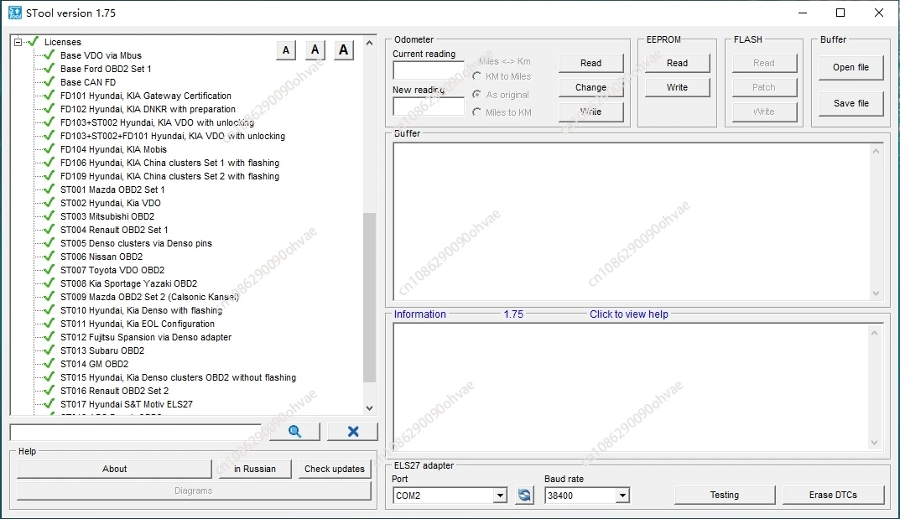Click green checkmark beside ST014 GM OBD2
Image resolution: width=900 pixels, height=519 pixels.
click(x=49, y=364)
